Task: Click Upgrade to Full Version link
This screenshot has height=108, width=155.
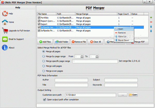Action: [19, 31]
